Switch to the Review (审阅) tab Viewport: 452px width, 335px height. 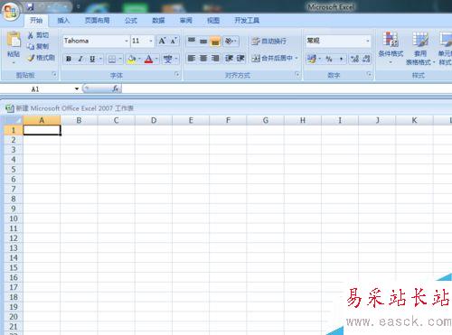pos(186,21)
